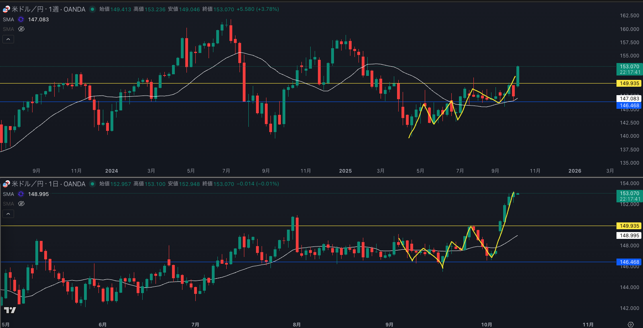Open the 米ドル/円 1週 symbol title
The image size is (643, 328).
click(48, 9)
